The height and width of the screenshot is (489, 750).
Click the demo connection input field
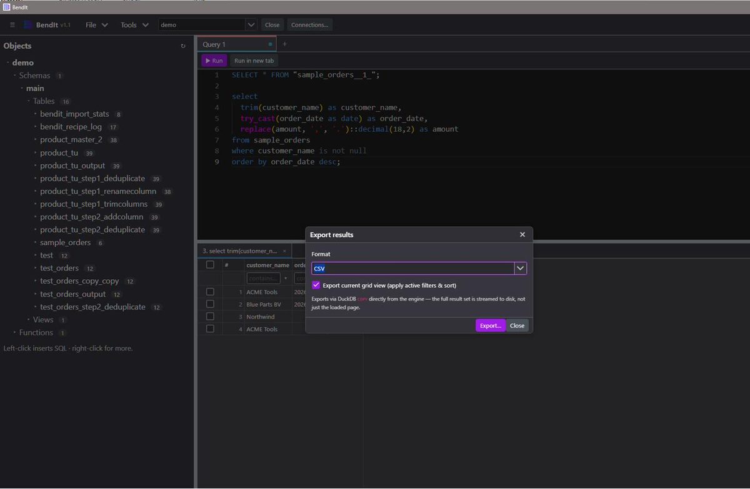point(202,25)
